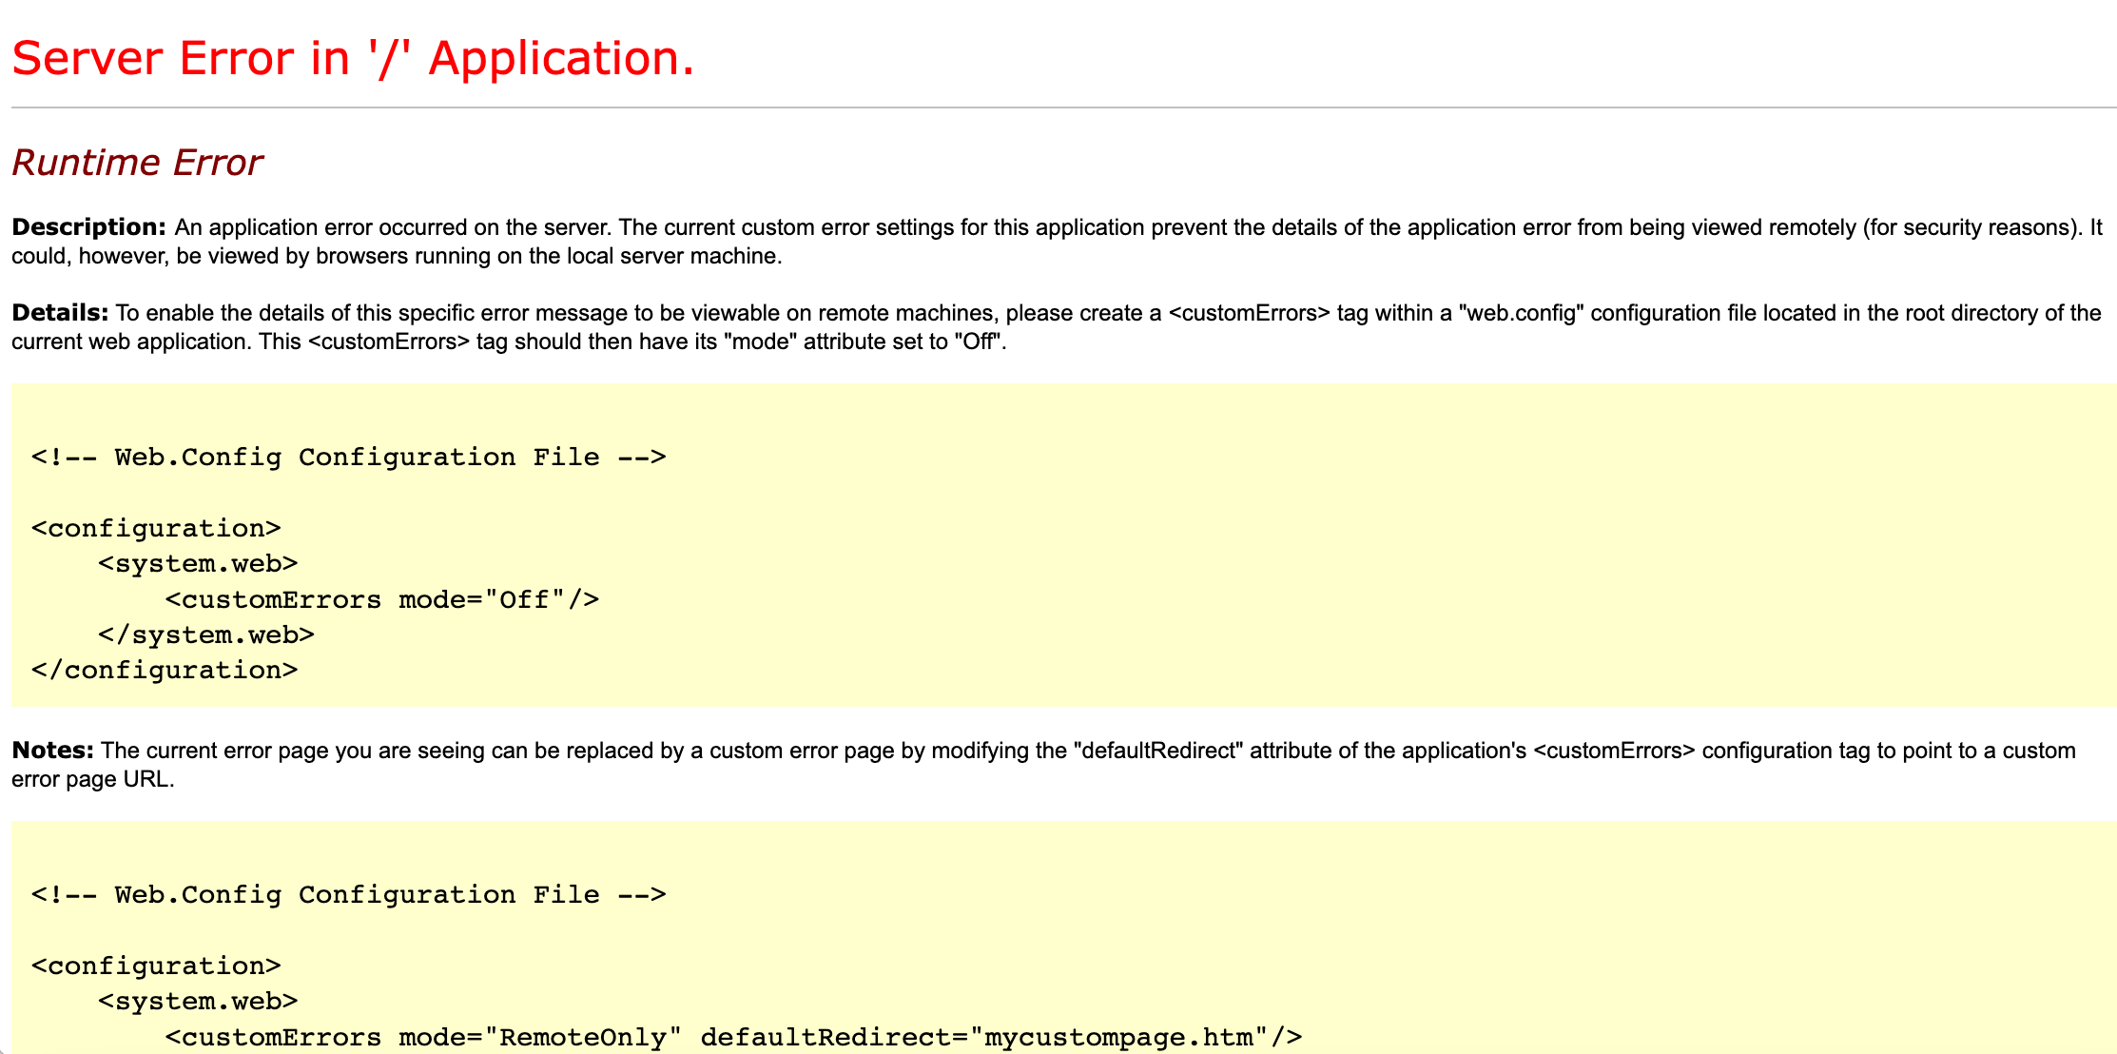The image size is (2117, 1054).
Task: Click the 'Runtime Error' subheading
Action: click(x=137, y=163)
